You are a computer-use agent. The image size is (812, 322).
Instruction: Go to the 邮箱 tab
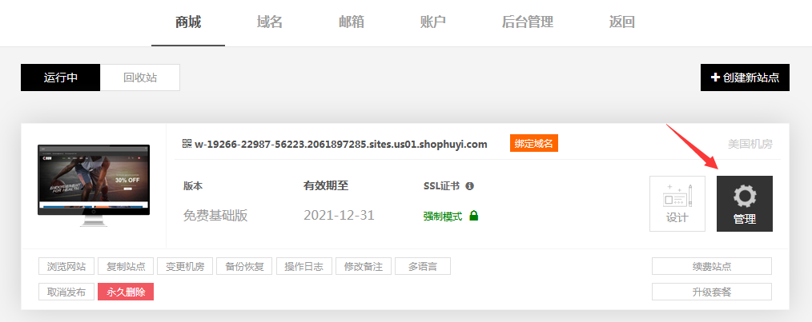coord(352,22)
